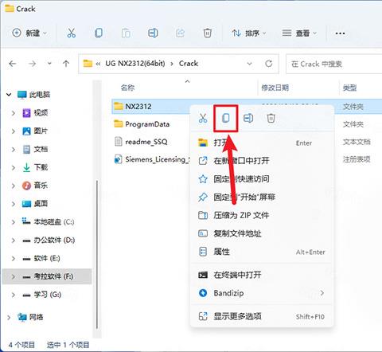The width and height of the screenshot is (382, 352).
Task: Select 音乐 in the sidebar
Action: [35, 186]
